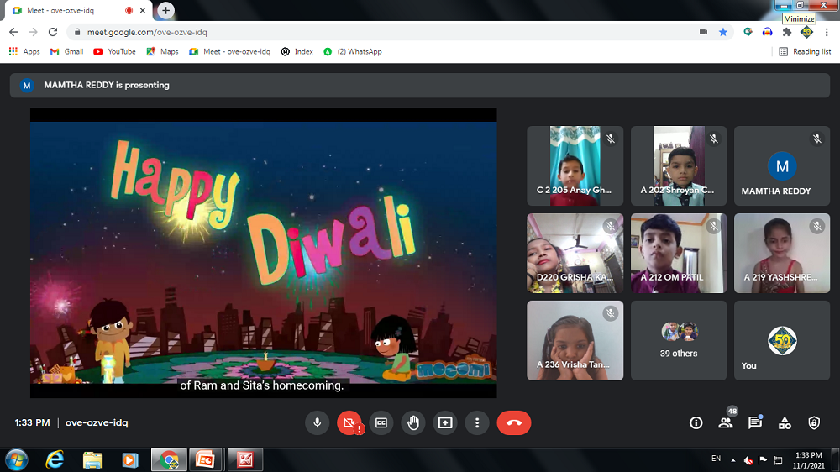This screenshot has width=840, height=472.
Task: Click the A 212 OM PATIL video tile
Action: pyautogui.click(x=678, y=253)
